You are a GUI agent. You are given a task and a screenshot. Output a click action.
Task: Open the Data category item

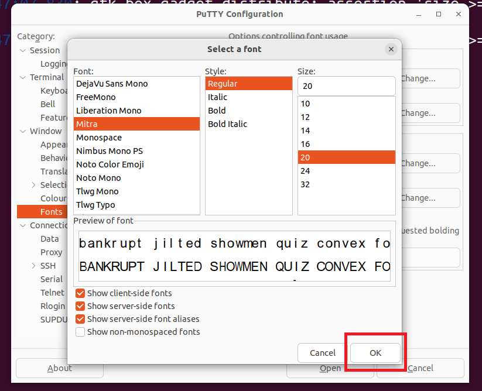click(x=50, y=239)
